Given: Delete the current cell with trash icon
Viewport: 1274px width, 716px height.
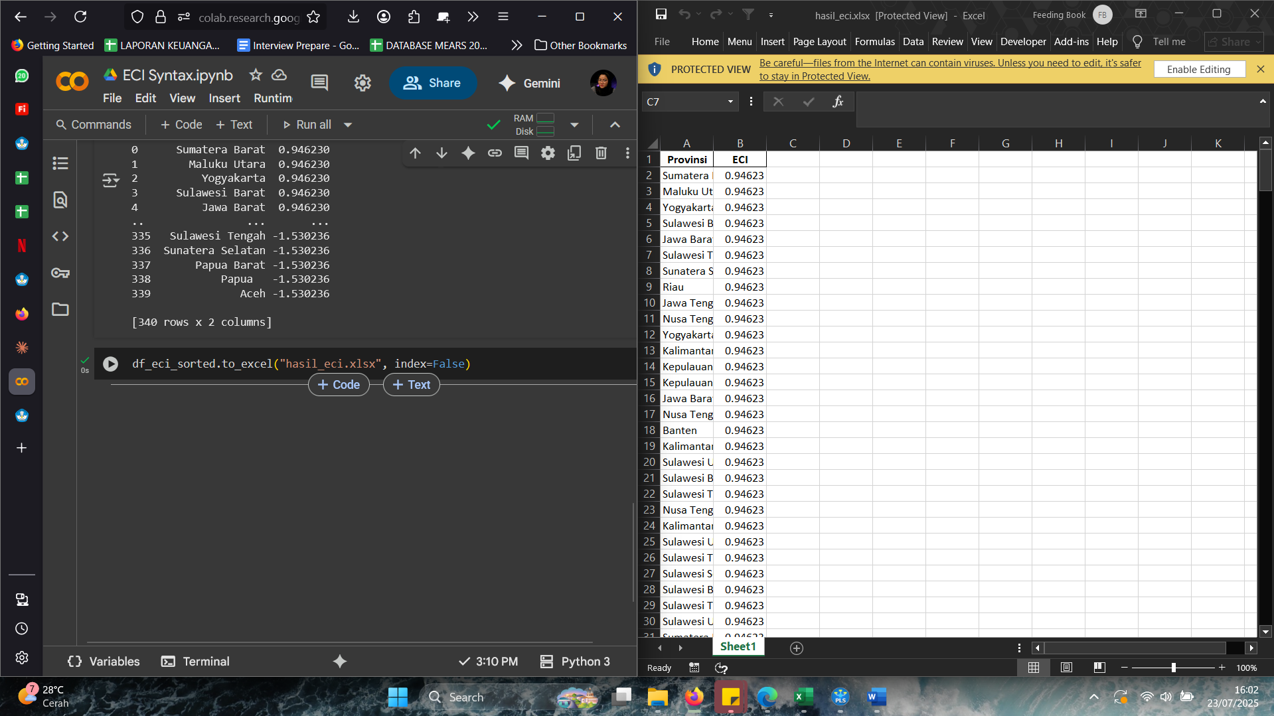Looking at the screenshot, I should (601, 153).
